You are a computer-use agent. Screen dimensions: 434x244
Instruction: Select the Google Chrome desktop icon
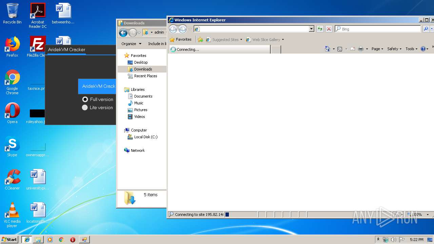(12, 82)
